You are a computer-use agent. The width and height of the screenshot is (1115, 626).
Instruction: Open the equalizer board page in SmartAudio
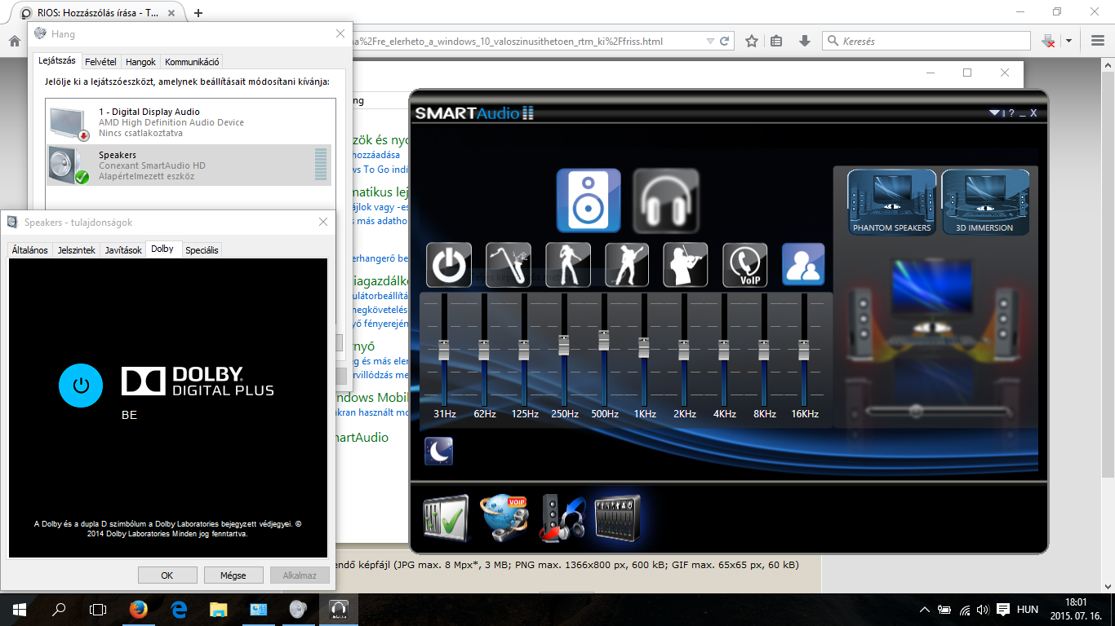[x=618, y=518]
